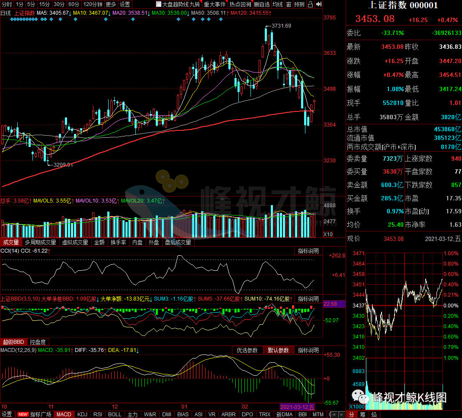The width and height of the screenshot is (462, 418).
Task: Click the highlighted 2021-03-12 date marker
Action: pyautogui.click(x=297, y=407)
